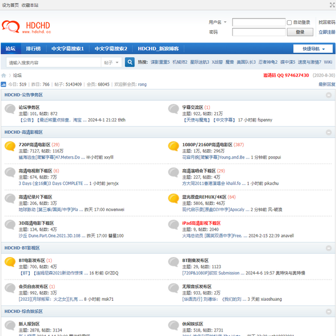Open the 中文字幕搜索1 navigation tab
336x336 pixels.
click(x=68, y=49)
